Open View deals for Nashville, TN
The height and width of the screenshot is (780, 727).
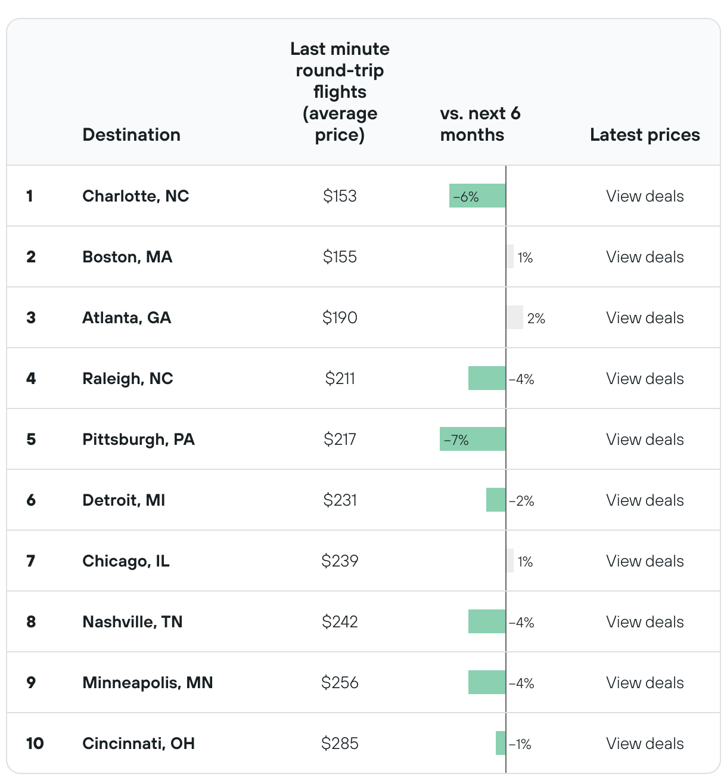645,622
